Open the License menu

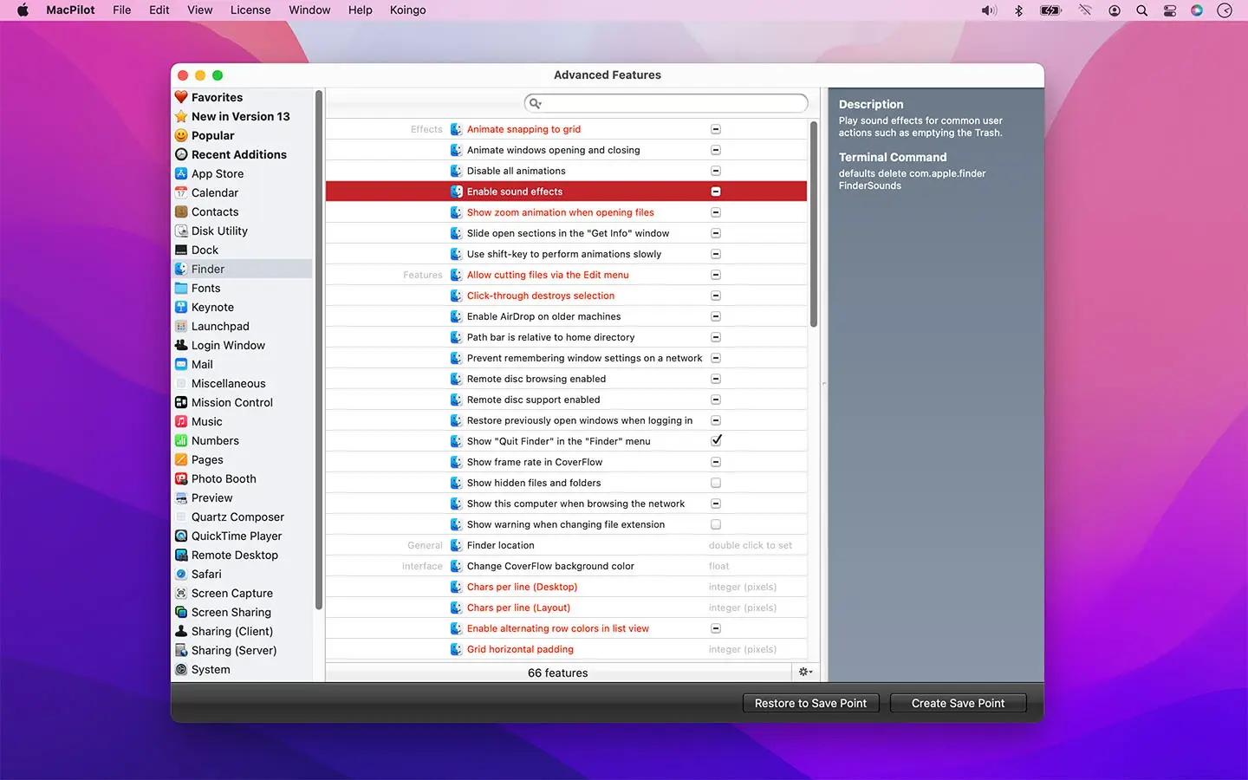tap(250, 10)
